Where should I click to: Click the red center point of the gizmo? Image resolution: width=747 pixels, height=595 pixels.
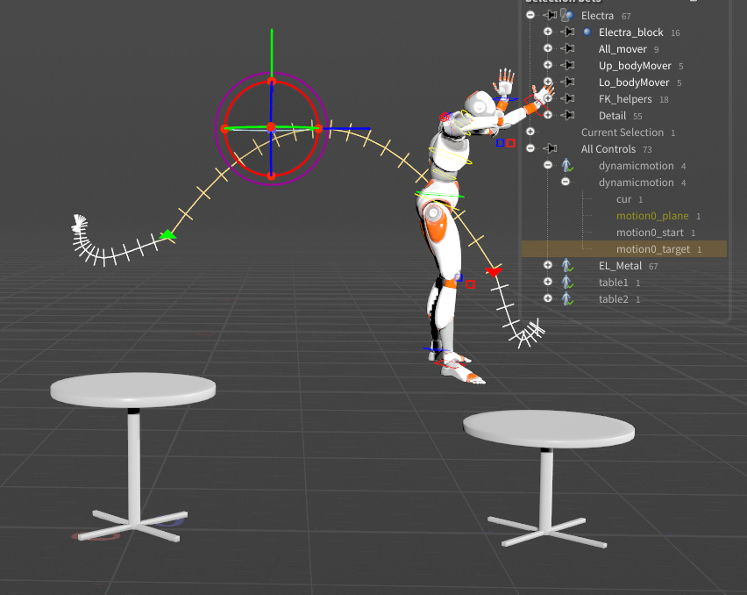(271, 127)
